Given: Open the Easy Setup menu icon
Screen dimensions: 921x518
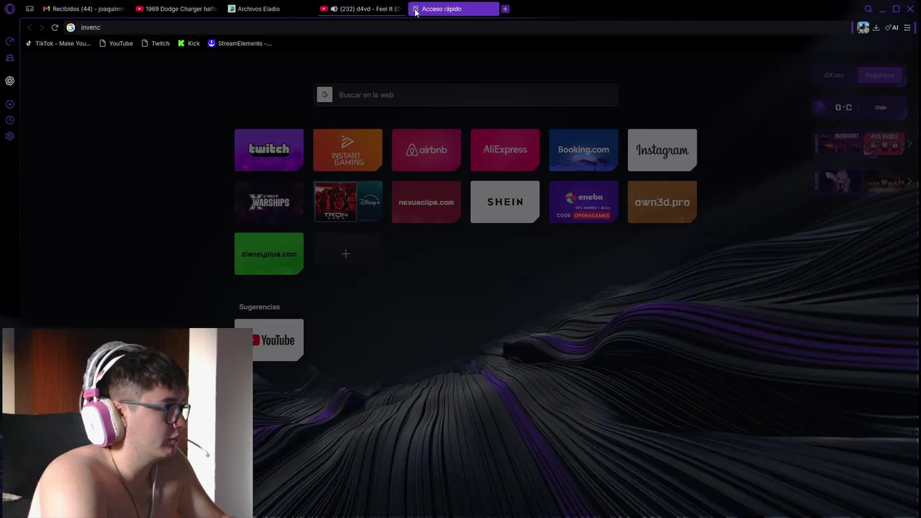Looking at the screenshot, I should click(907, 27).
